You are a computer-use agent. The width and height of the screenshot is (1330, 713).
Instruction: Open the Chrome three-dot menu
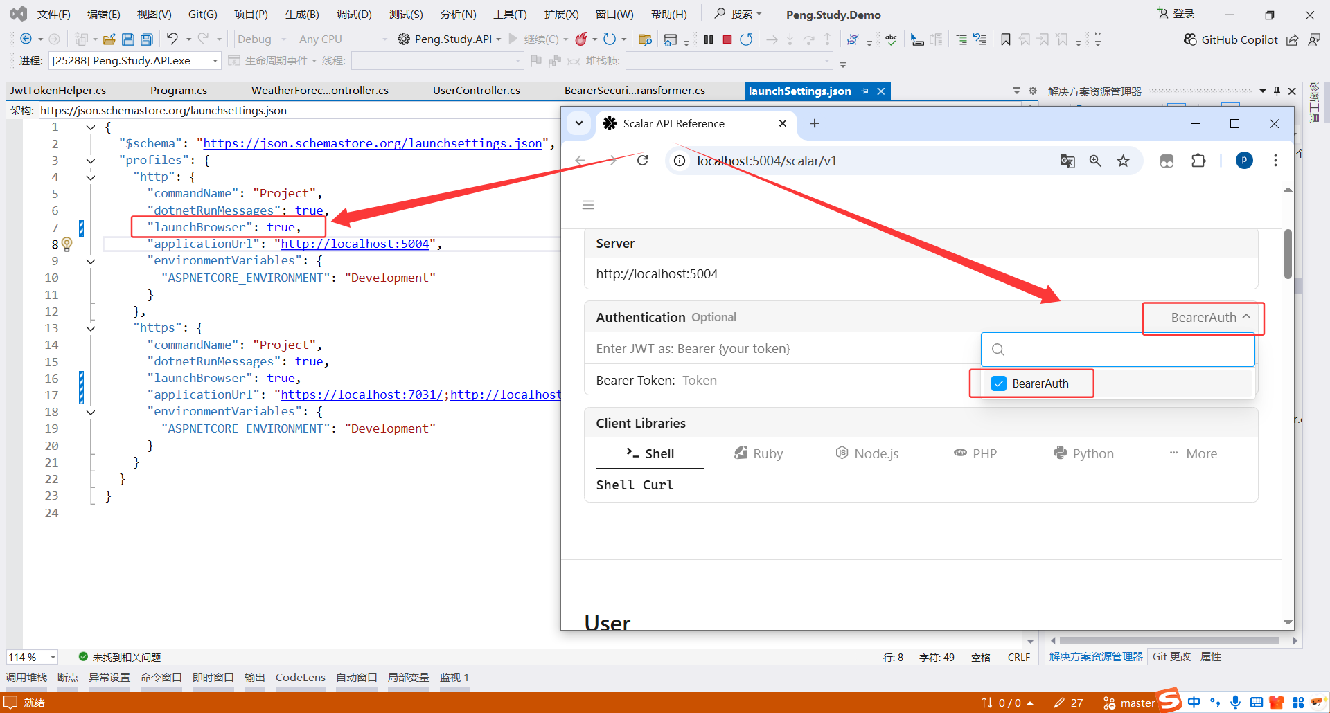pos(1275,161)
